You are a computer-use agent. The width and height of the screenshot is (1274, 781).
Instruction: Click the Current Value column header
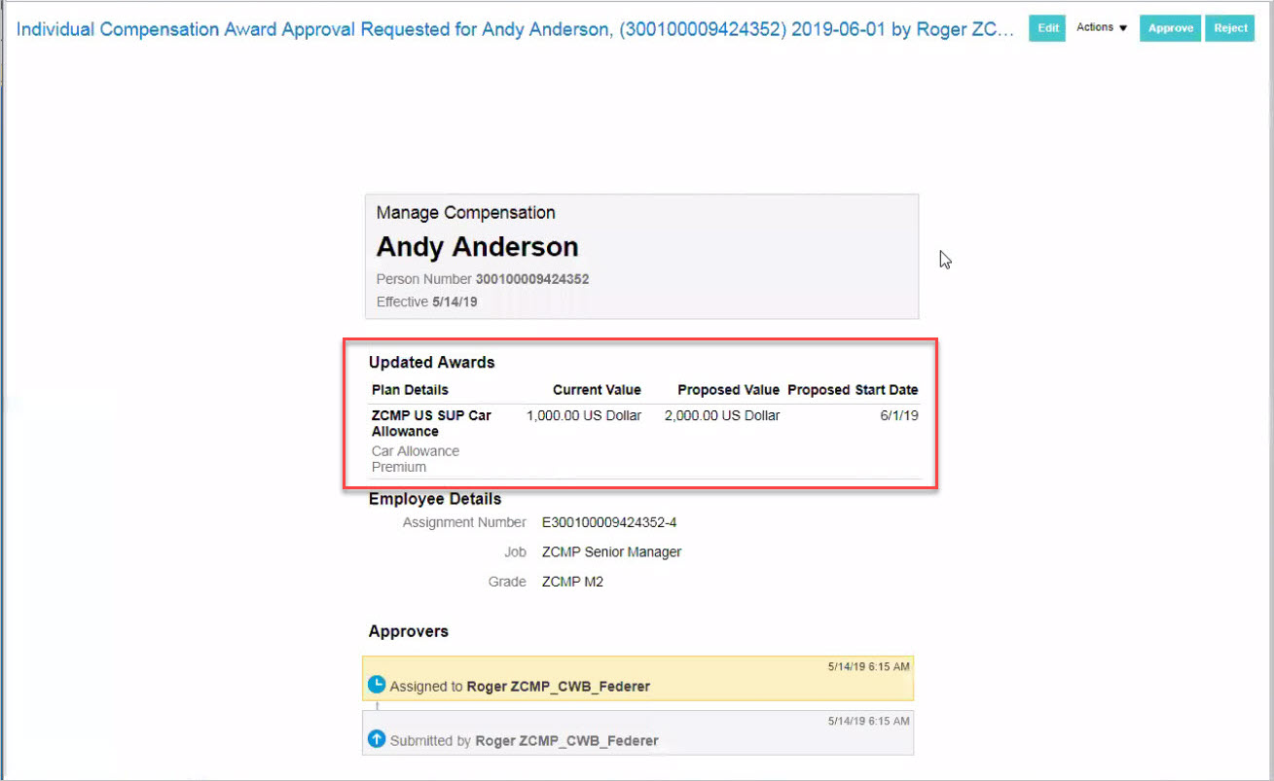tap(597, 390)
